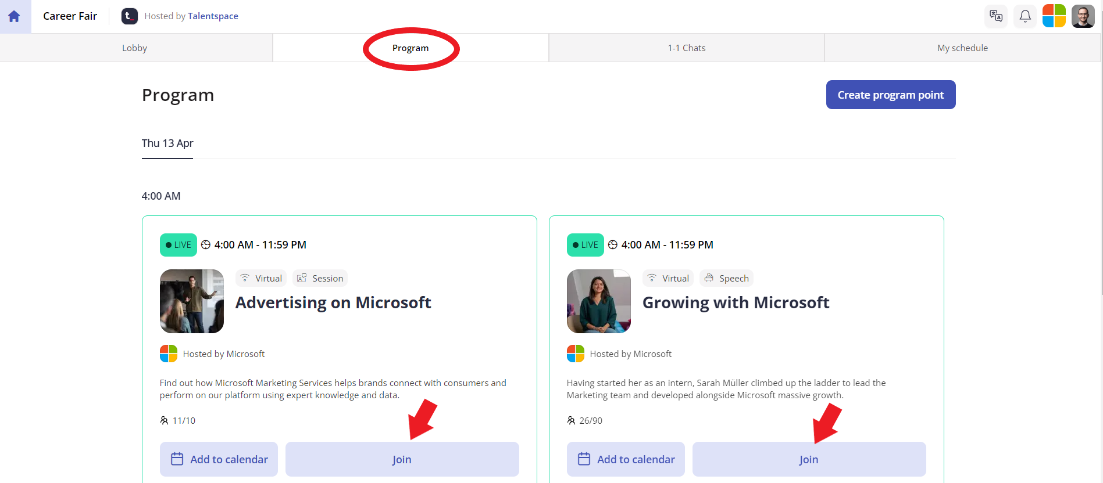Image resolution: width=1103 pixels, height=483 pixels.
Task: Click Microsoft logo on Growing card host line
Action: pos(576,354)
